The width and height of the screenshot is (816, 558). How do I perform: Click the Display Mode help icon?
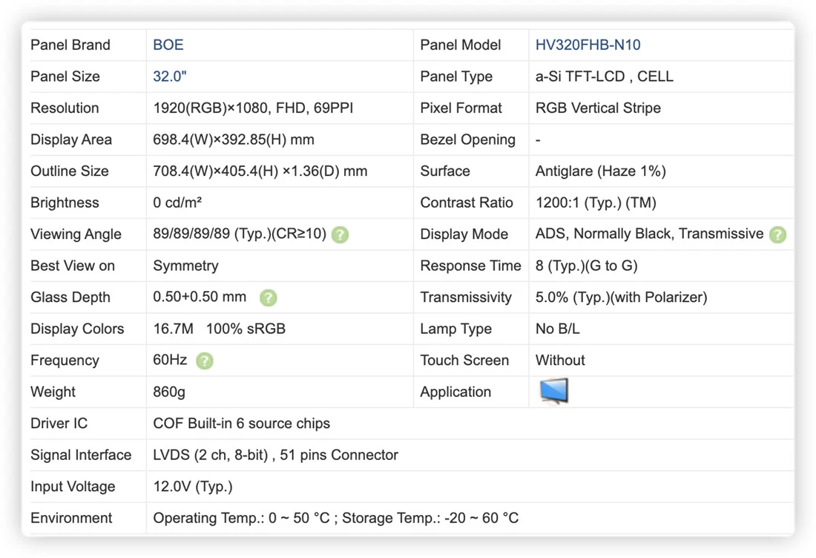pyautogui.click(x=777, y=234)
